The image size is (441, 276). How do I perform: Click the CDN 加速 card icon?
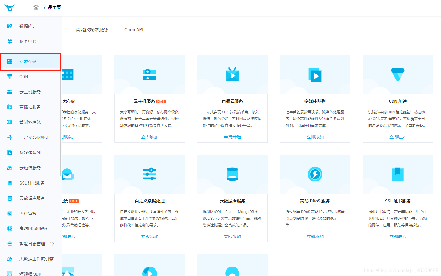(x=398, y=74)
